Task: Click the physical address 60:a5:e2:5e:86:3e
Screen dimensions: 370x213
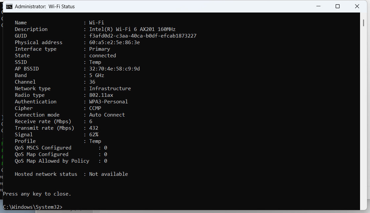Action: tap(114, 42)
